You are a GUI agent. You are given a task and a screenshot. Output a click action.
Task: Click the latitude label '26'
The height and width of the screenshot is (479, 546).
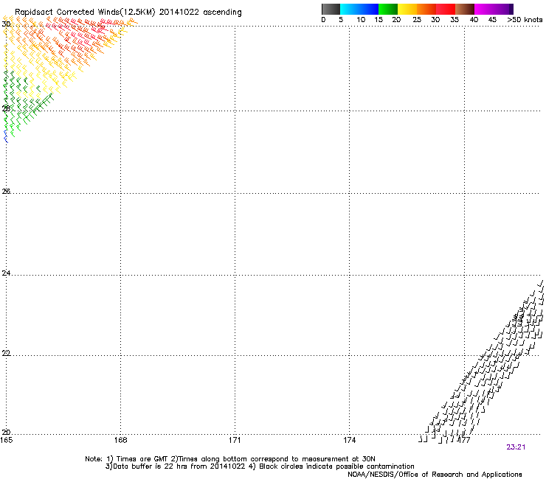tap(6, 191)
